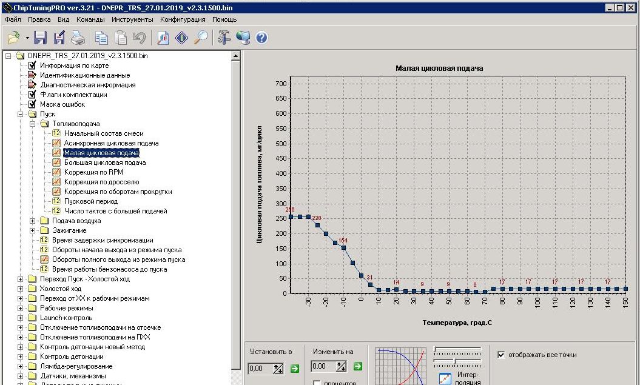
Task: Open the Вид menu
Action: (x=63, y=19)
